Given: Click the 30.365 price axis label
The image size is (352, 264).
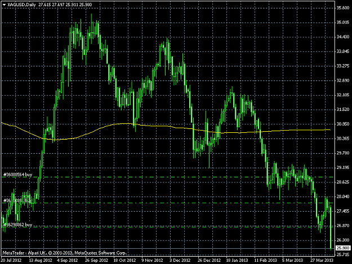Looking at the screenshot, I should 343,138.
